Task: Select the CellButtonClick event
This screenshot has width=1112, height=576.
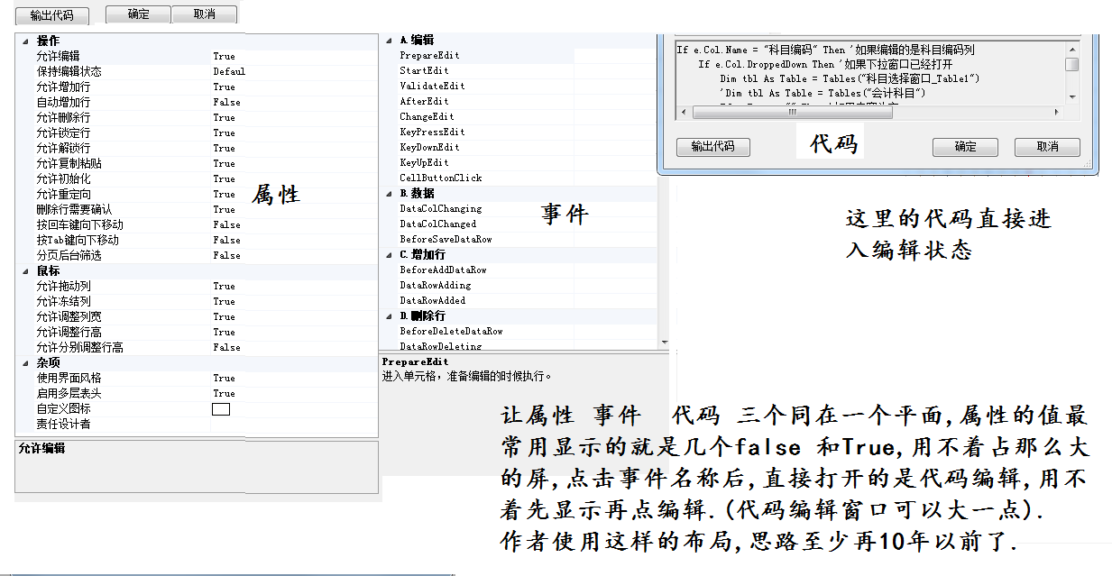Action: tap(440, 178)
